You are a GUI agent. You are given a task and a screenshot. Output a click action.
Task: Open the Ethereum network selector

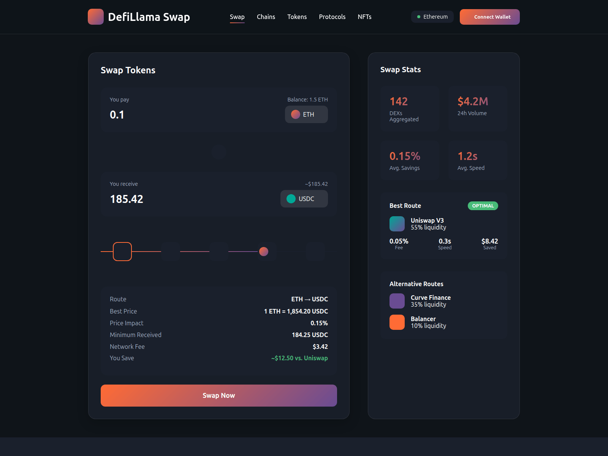[432, 17]
